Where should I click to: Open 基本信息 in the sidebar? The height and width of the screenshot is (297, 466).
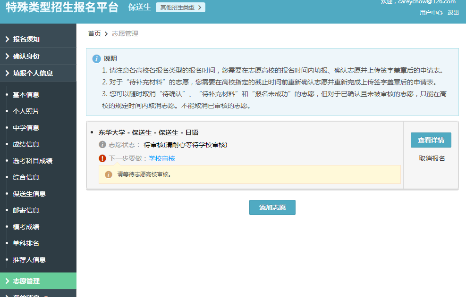tap(26, 95)
